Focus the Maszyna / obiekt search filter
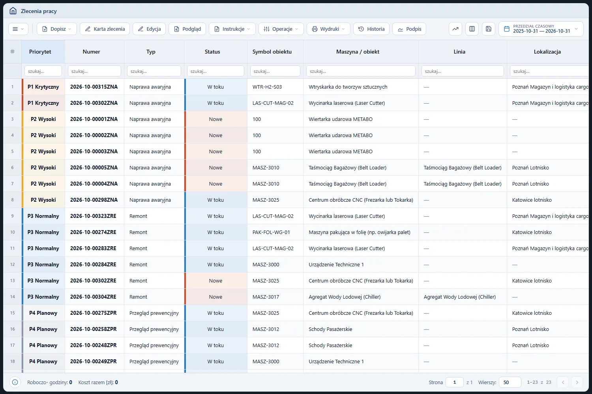 tap(361, 71)
